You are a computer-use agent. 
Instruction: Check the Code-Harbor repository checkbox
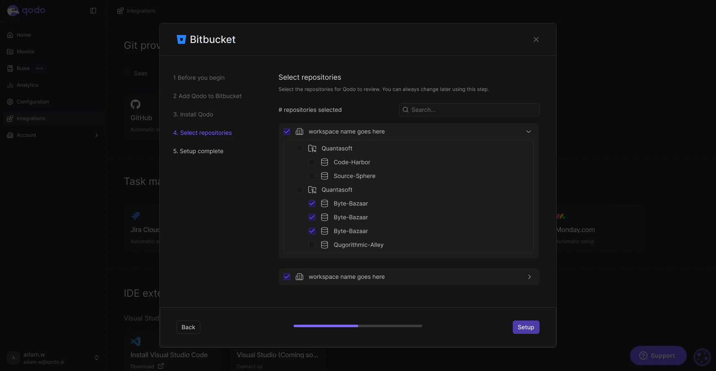[312, 162]
